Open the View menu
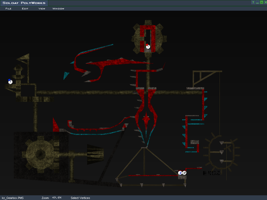Screen dimensions: 267x200 point(42,9)
